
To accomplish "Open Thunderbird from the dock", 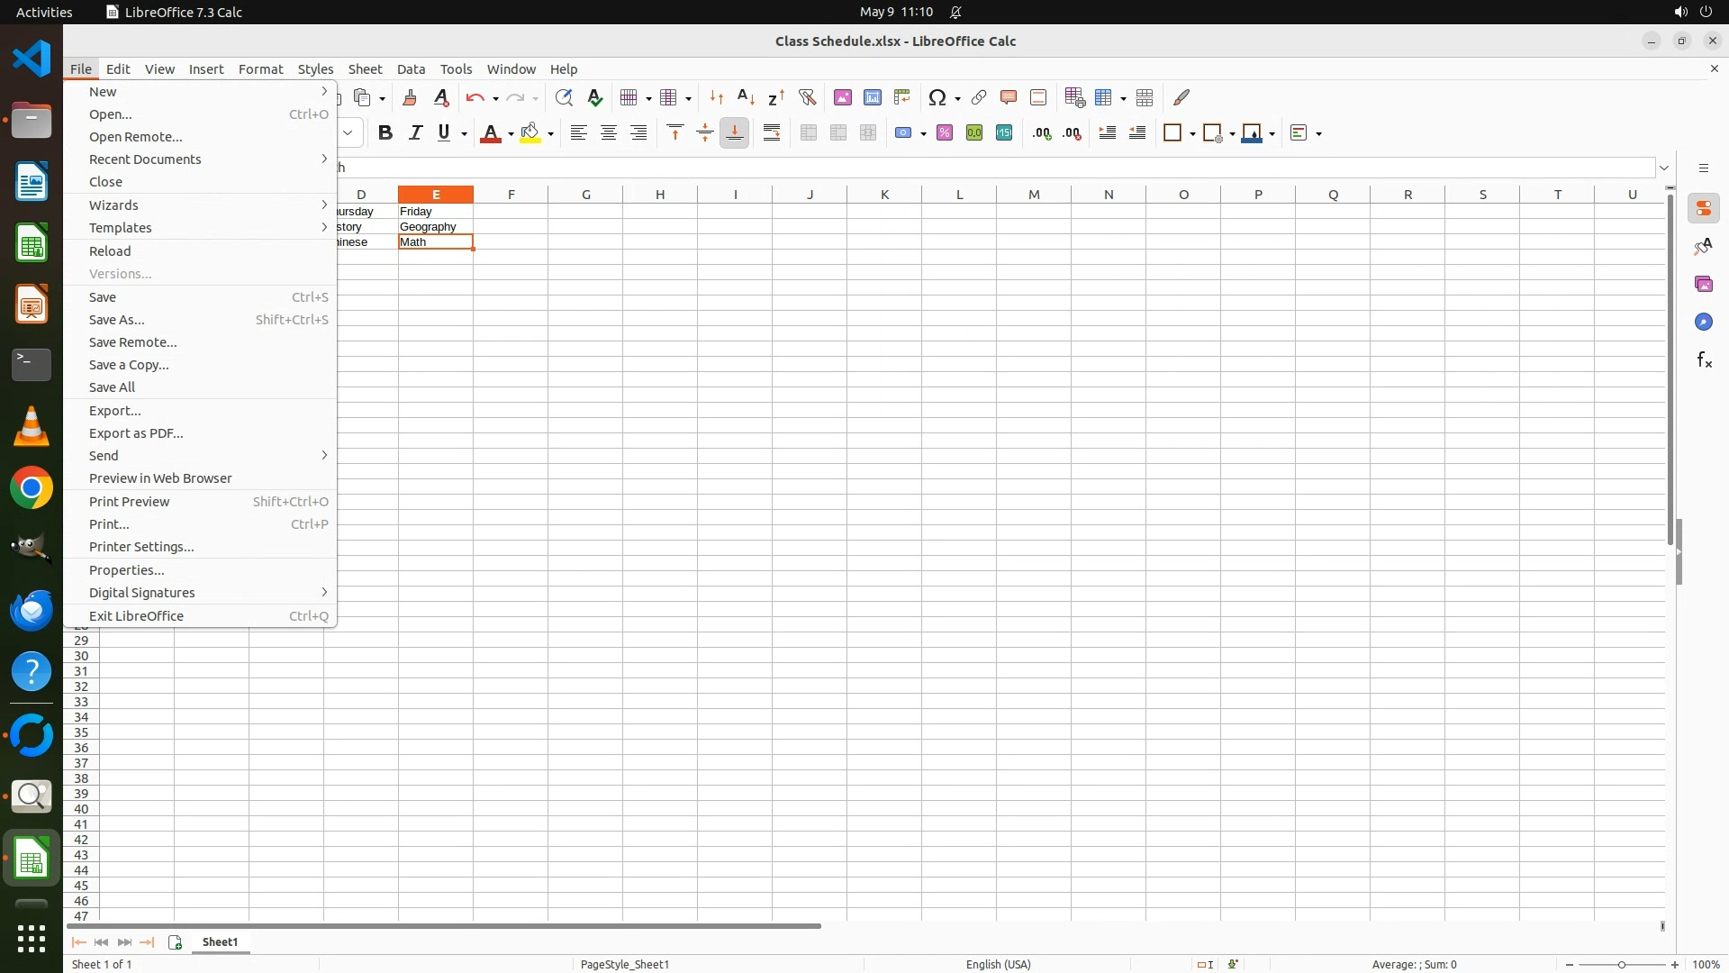I will coord(32,611).
